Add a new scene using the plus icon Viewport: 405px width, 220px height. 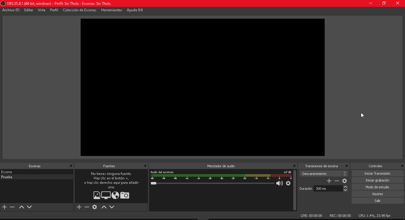[x=4, y=207]
